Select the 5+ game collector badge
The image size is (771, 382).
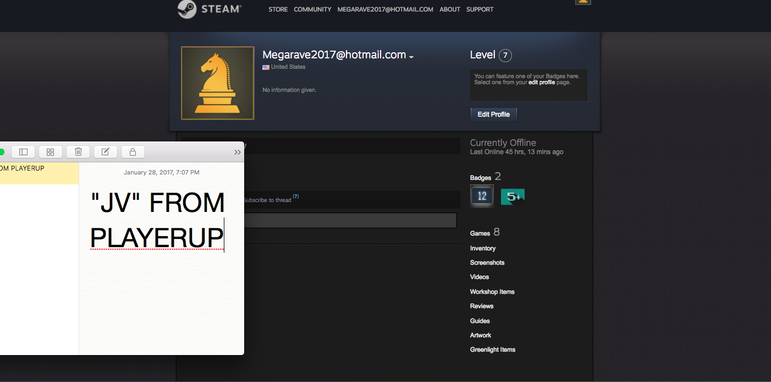[x=513, y=197]
